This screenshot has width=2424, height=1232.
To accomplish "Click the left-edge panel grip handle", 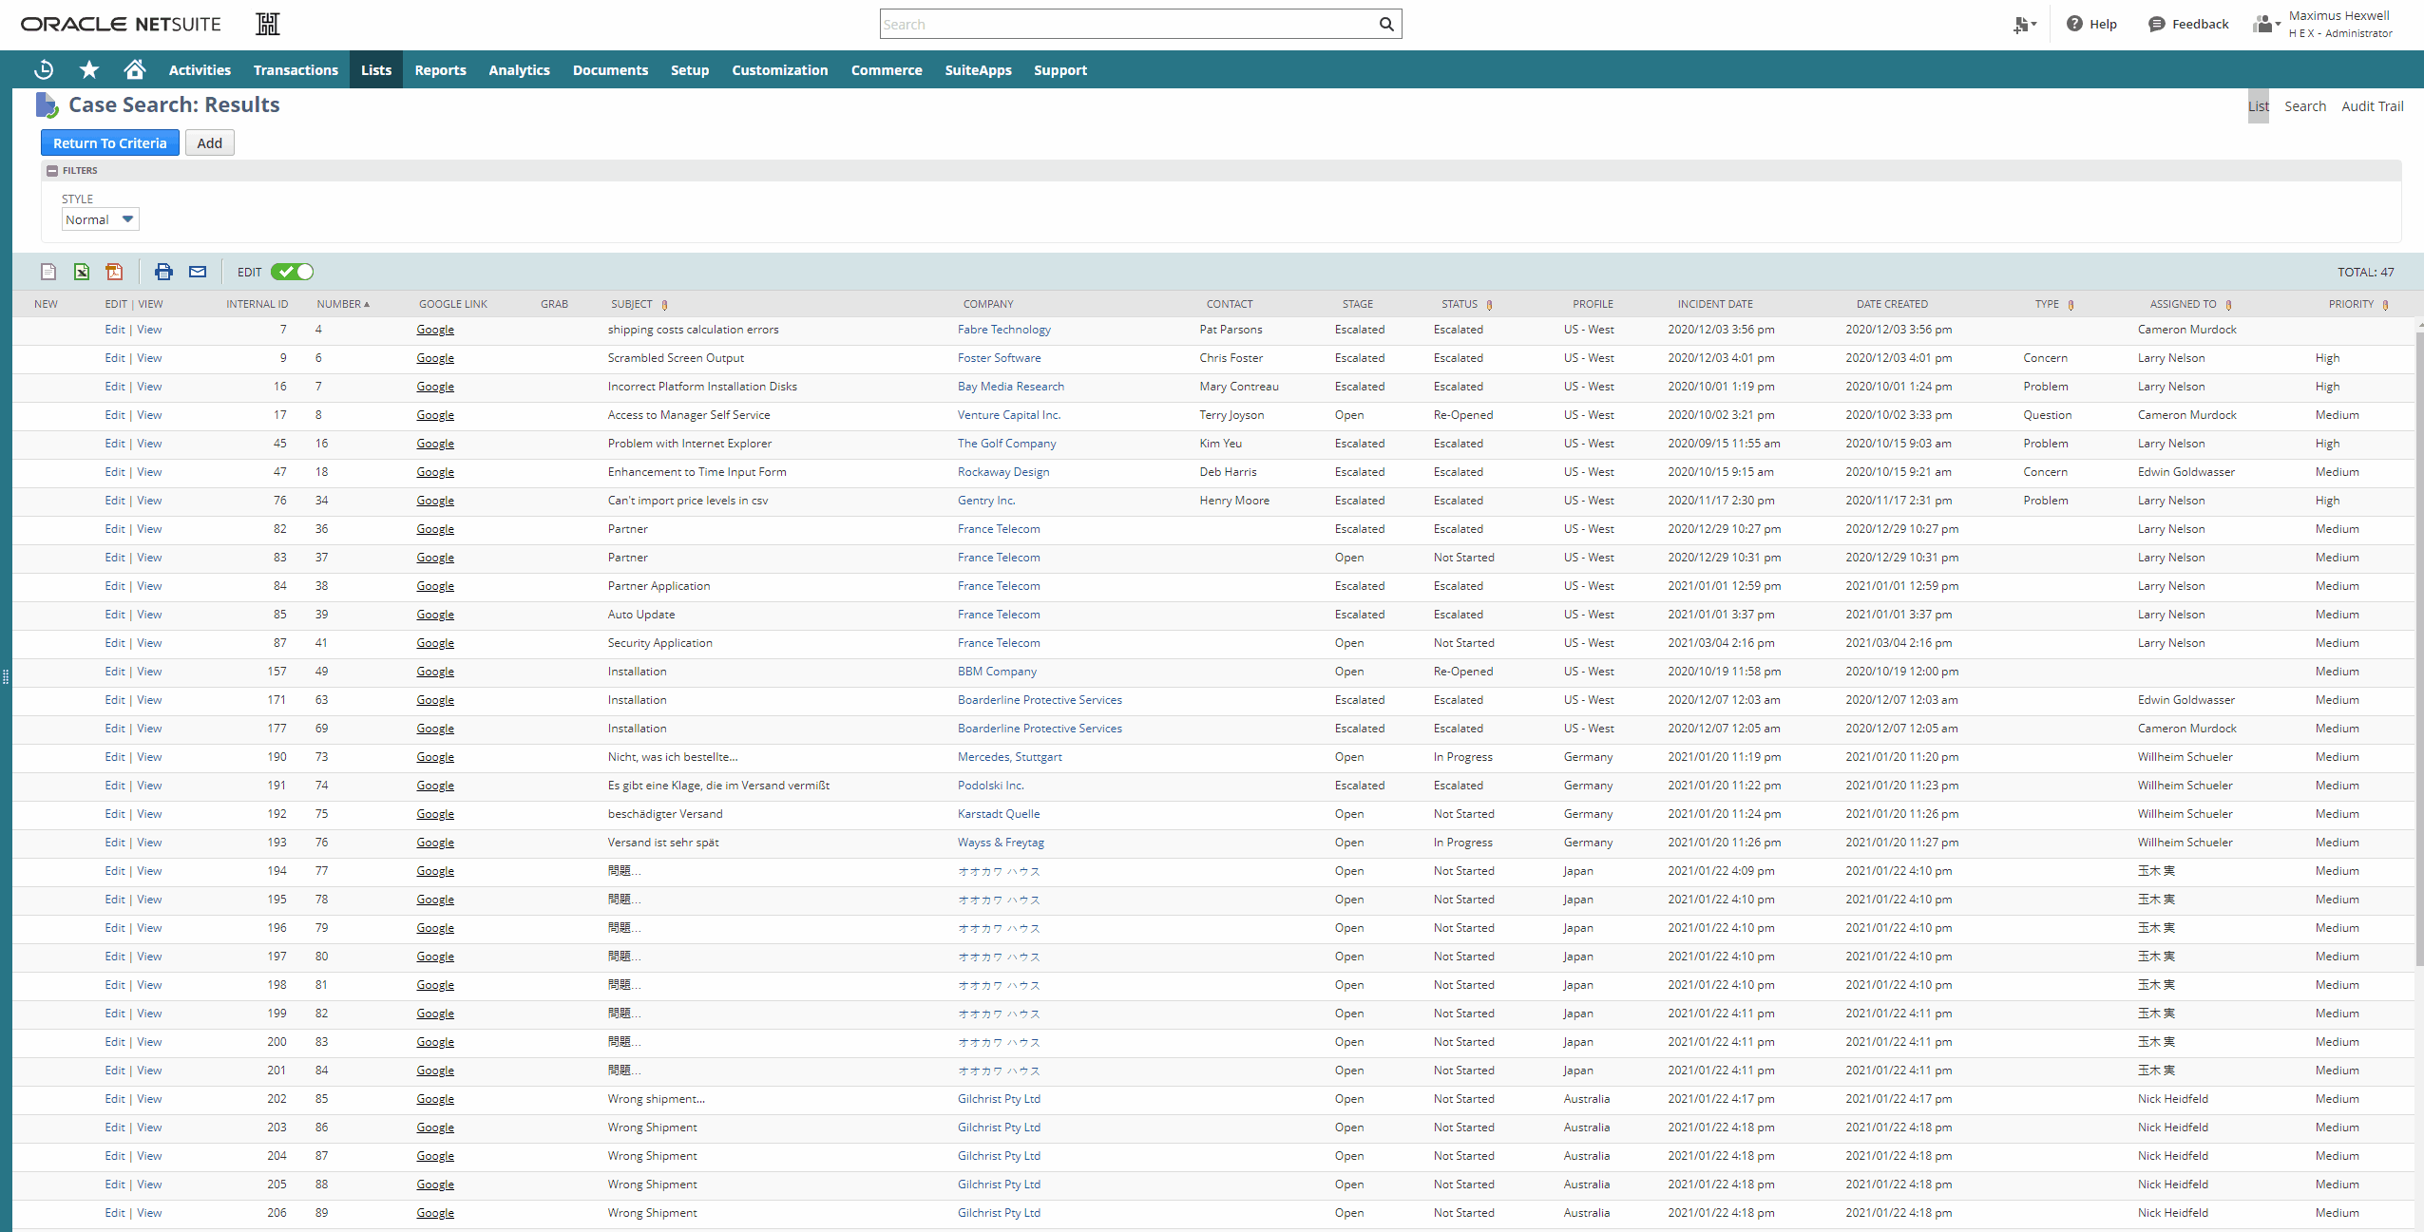I will click(x=6, y=676).
